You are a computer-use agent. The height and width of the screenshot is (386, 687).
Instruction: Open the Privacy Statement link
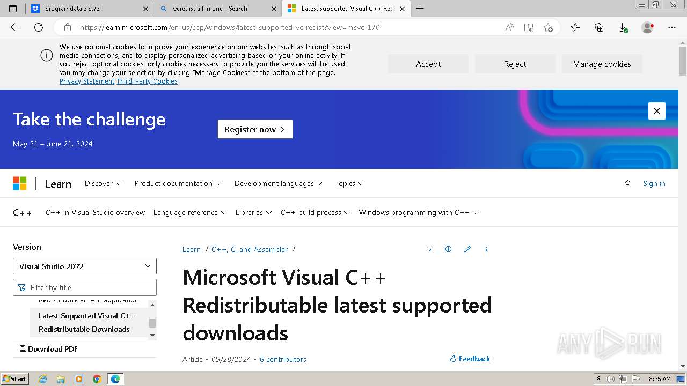point(87,81)
